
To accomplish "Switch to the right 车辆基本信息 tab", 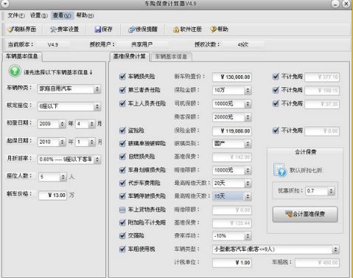I will pos(171,57).
